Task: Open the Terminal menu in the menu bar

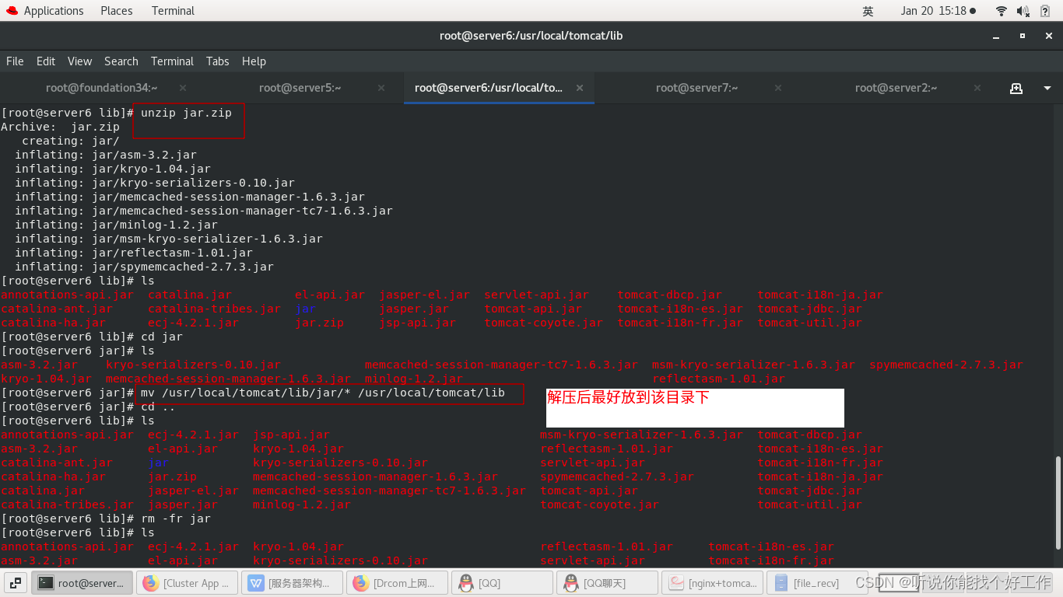Action: pos(172,61)
